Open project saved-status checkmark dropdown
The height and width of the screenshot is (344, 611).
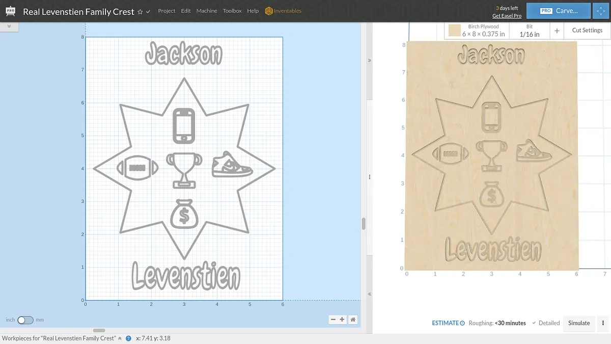coord(148,12)
